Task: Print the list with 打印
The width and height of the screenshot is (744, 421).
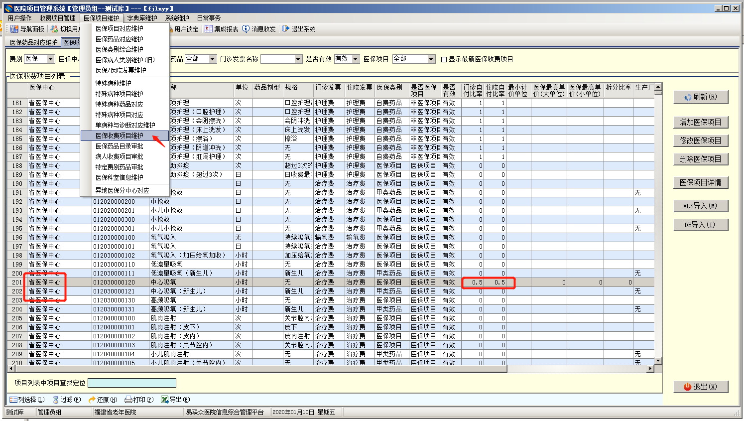Action: coord(139,400)
